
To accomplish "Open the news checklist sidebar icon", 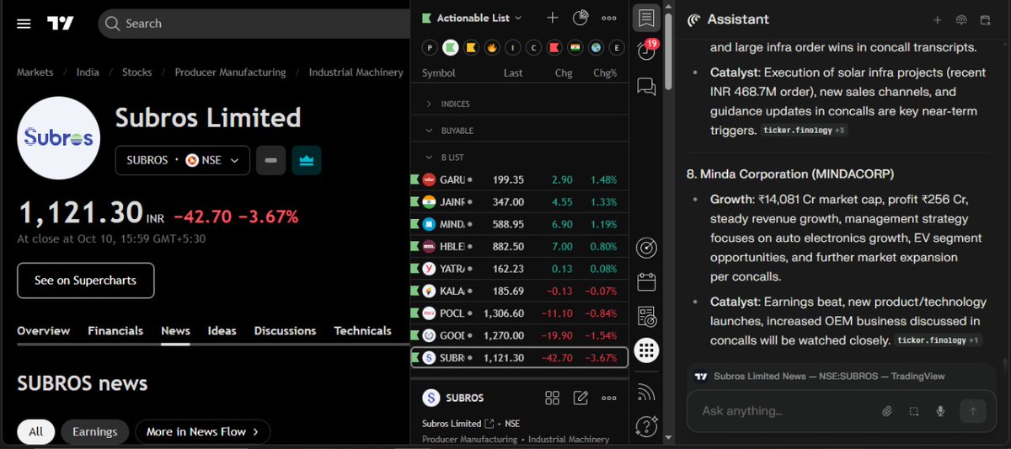I will [646, 316].
